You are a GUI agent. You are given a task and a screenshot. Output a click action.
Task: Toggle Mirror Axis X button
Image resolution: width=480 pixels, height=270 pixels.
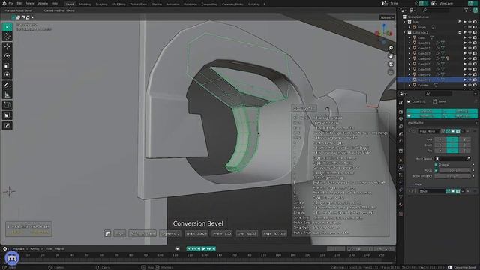point(440,139)
